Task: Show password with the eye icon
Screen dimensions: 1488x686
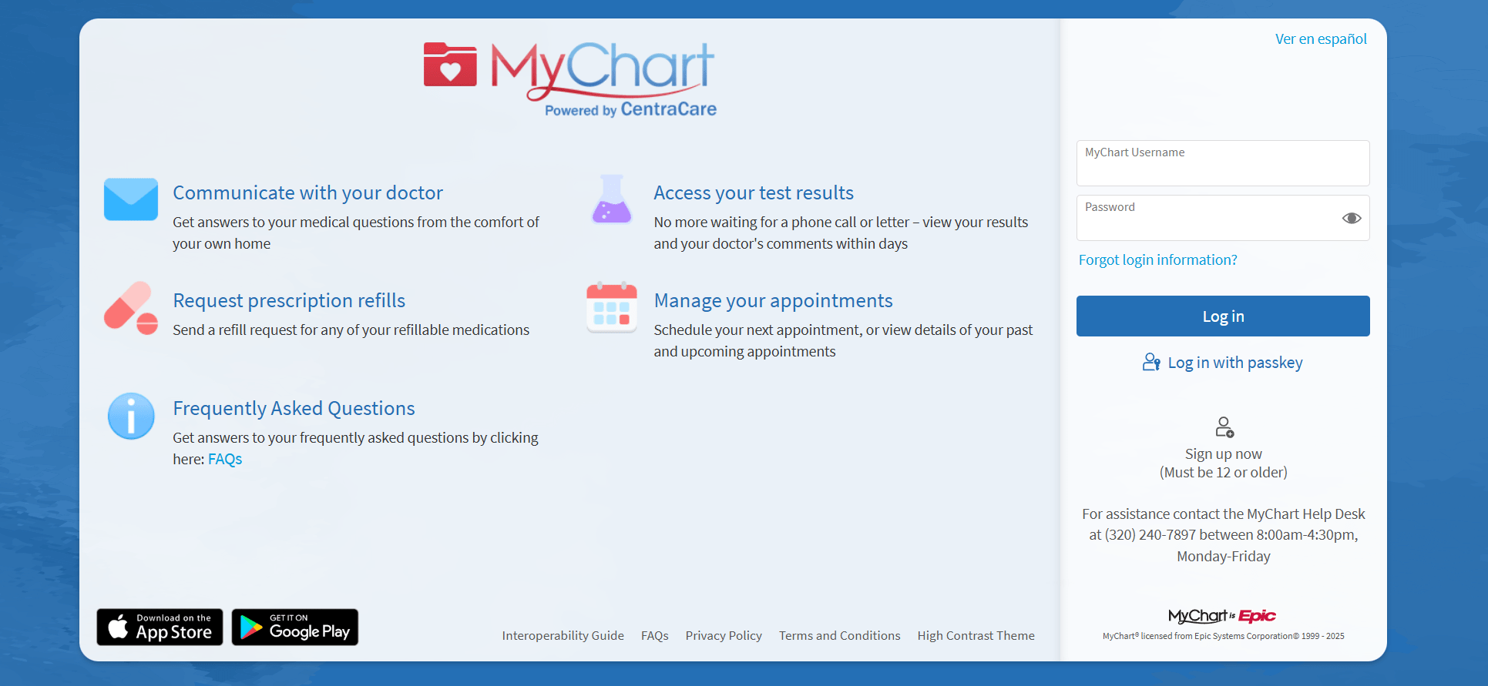Action: (x=1352, y=218)
